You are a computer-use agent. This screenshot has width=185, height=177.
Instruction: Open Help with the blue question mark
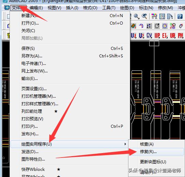click(180, 16)
